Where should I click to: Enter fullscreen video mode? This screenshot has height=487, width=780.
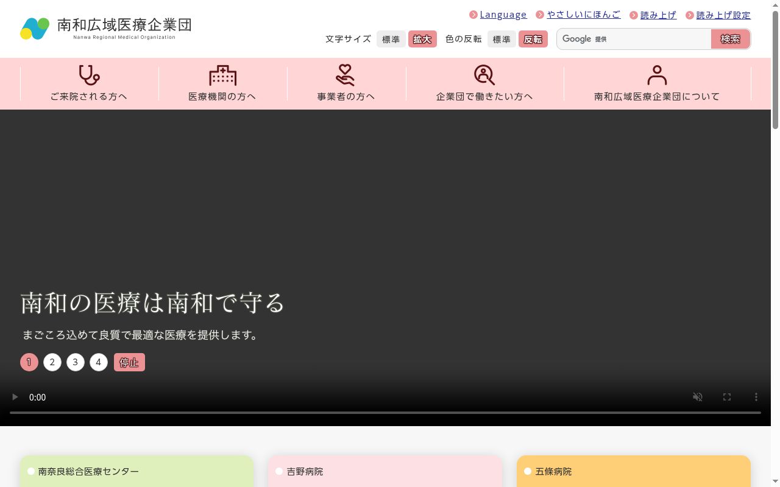tap(727, 397)
